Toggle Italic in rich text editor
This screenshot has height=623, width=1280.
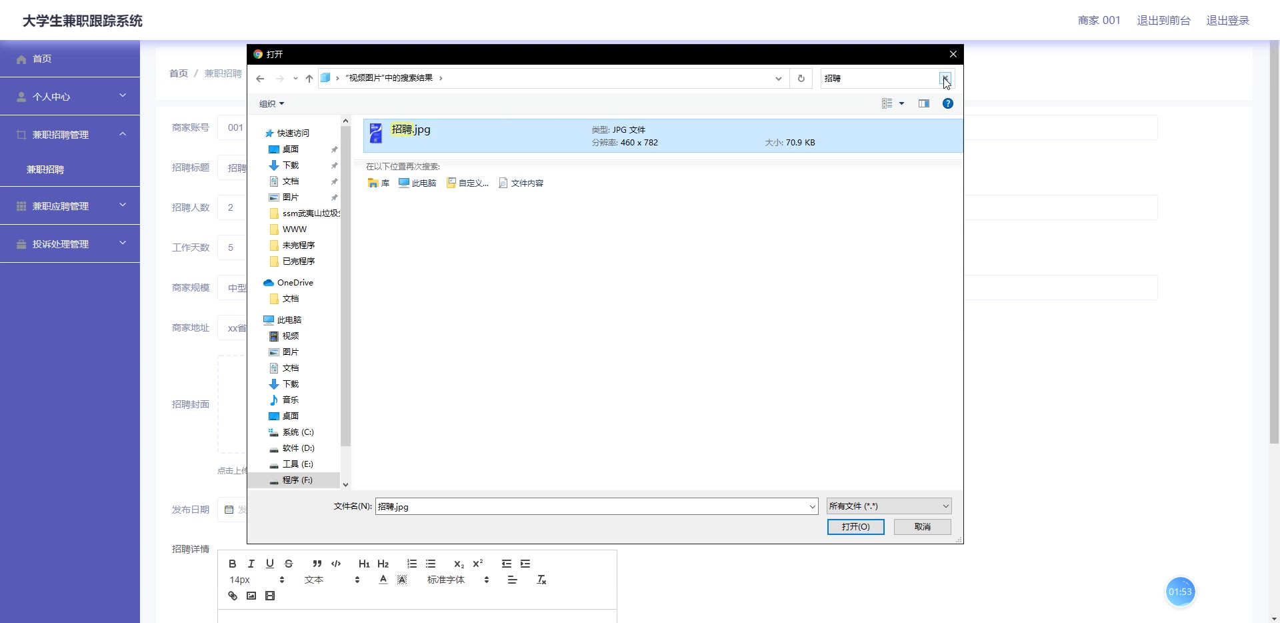[x=251, y=564]
